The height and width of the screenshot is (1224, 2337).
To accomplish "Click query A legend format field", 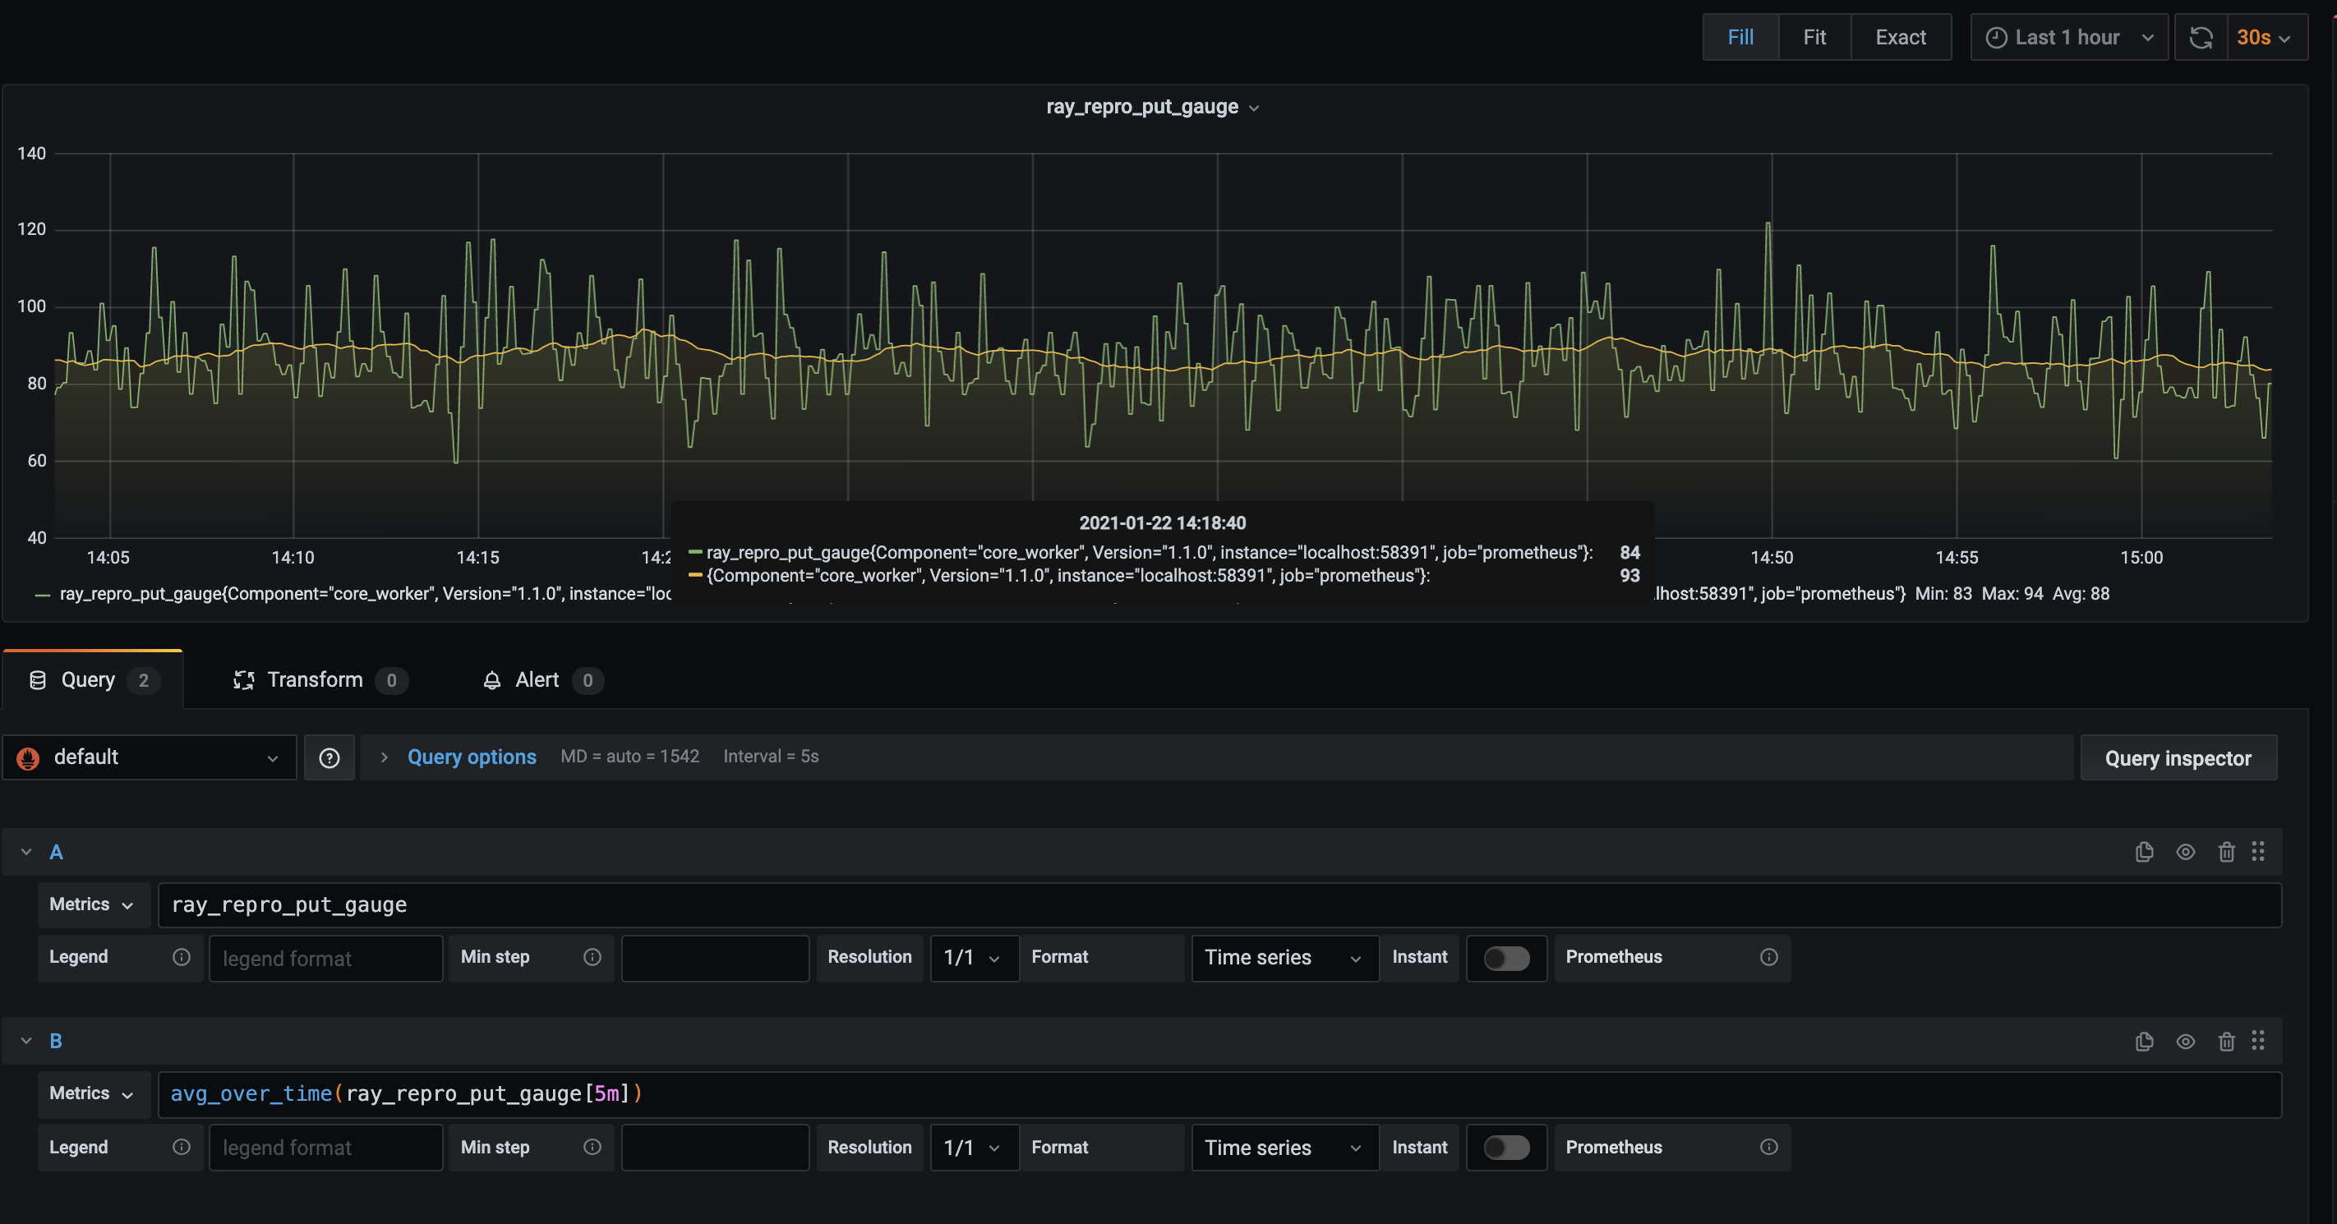I will [x=325, y=959].
